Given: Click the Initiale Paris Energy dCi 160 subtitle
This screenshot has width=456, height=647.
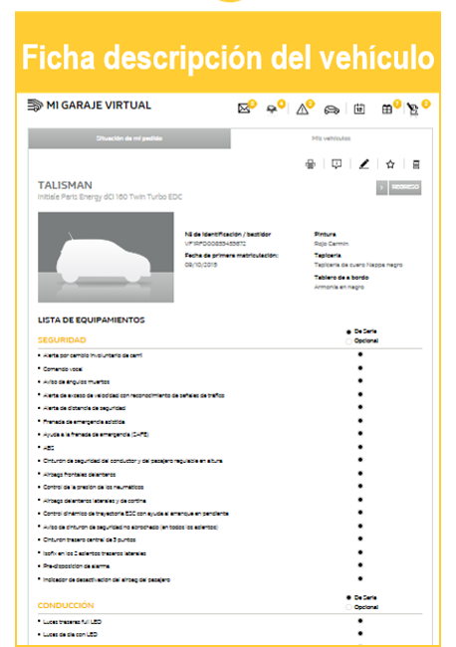Looking at the screenshot, I should pos(110,197).
